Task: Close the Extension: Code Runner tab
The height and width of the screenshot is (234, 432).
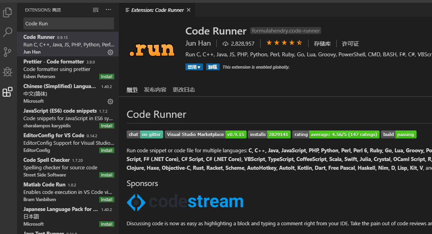Action: tap(189, 10)
